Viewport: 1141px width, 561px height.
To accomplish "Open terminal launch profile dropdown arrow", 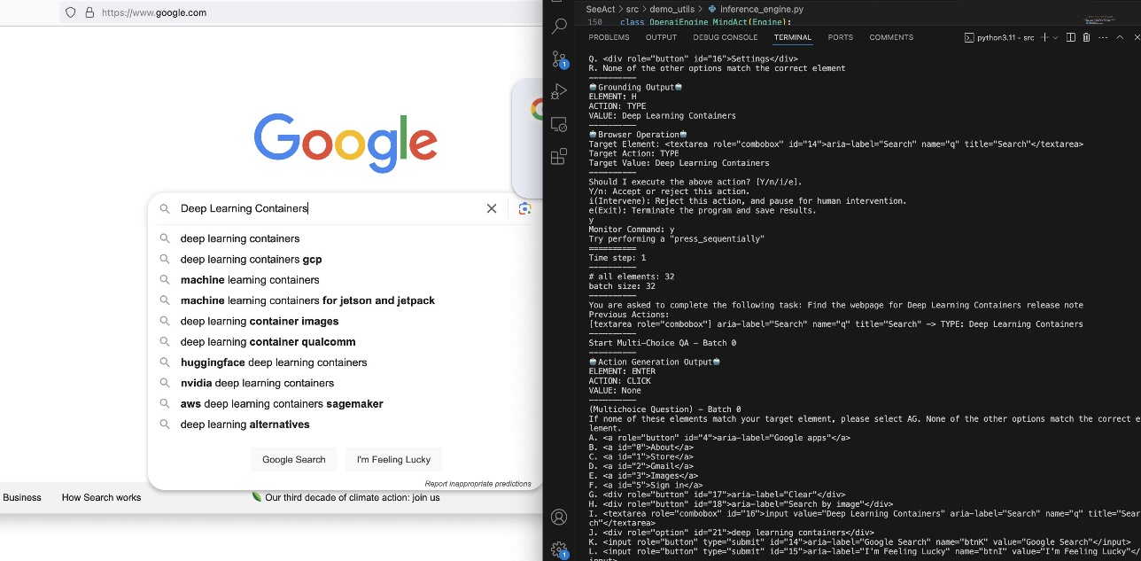I will click(x=1056, y=37).
